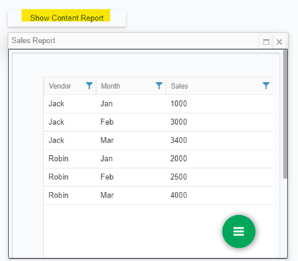298x261 pixels.
Task: Click the 1000 sales cell
Action: (179, 104)
